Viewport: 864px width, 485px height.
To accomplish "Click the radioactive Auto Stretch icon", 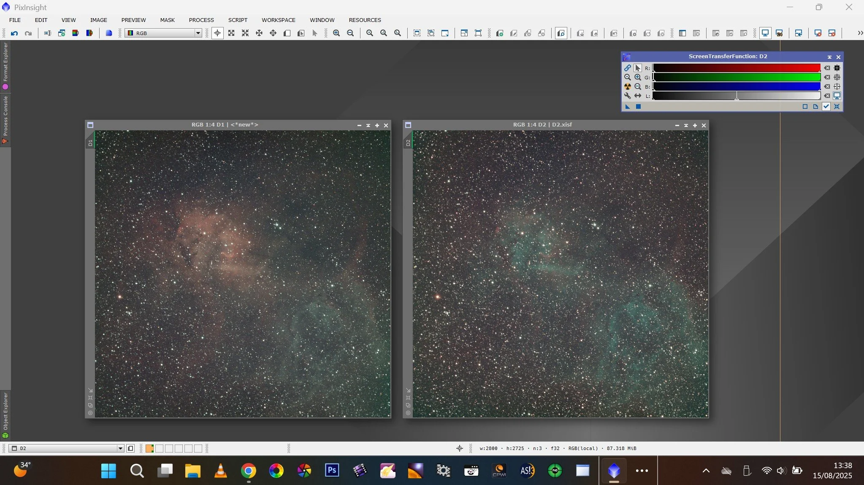I will tap(628, 86).
